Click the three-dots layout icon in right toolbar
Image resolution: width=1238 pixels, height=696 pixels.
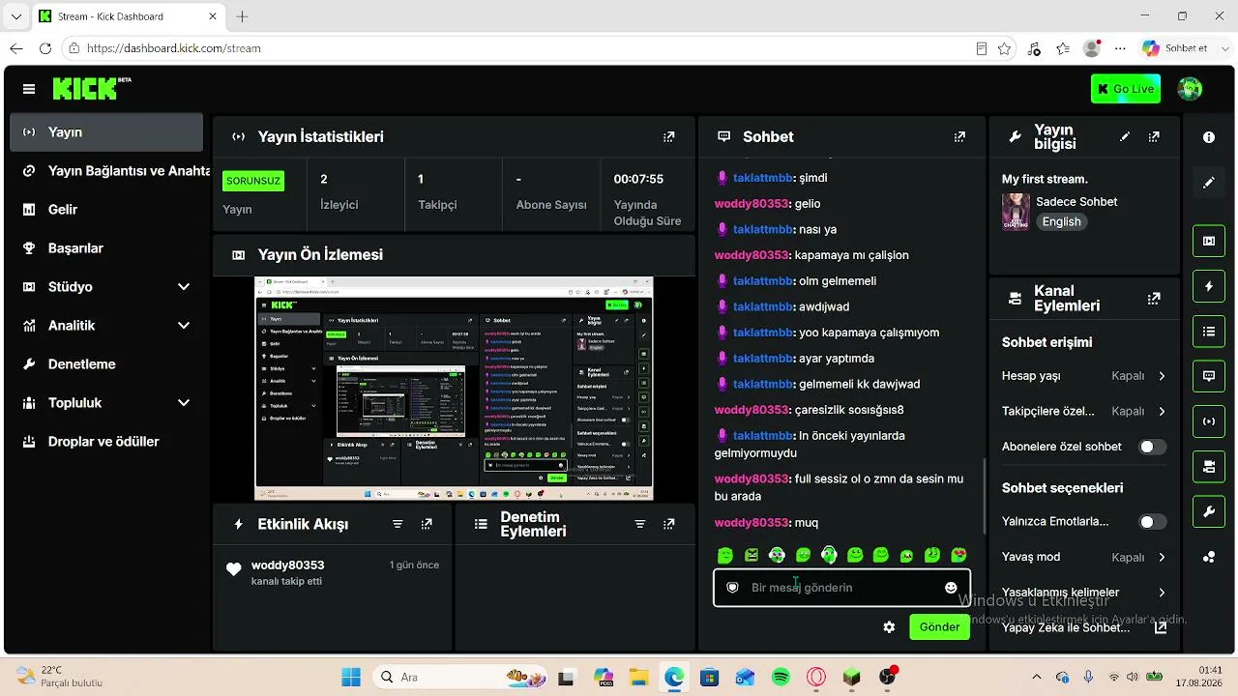tap(1209, 557)
